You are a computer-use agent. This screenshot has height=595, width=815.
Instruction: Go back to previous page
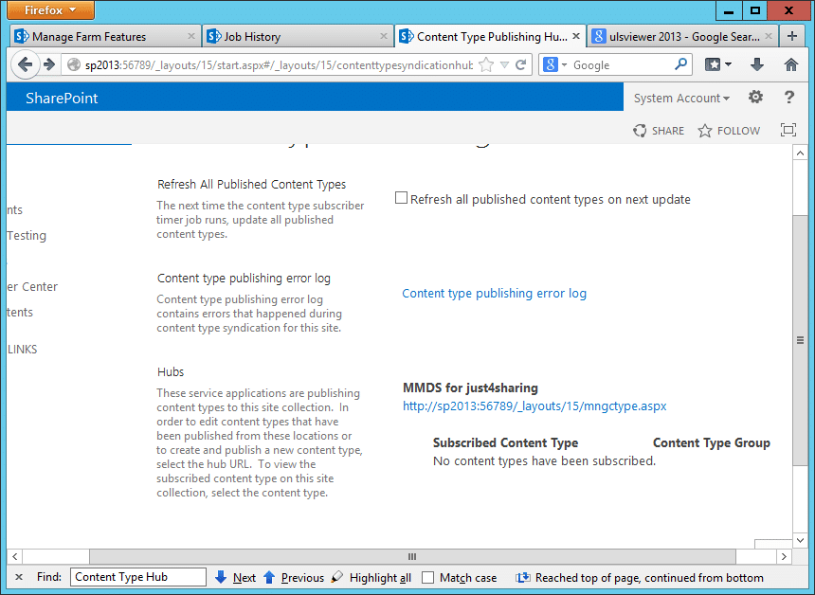25,64
